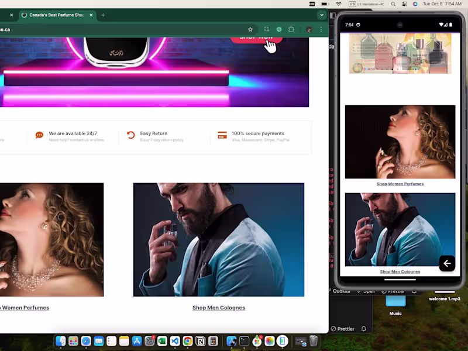Open System Settings from the dock
The width and height of the screenshot is (468, 351).
click(x=150, y=341)
